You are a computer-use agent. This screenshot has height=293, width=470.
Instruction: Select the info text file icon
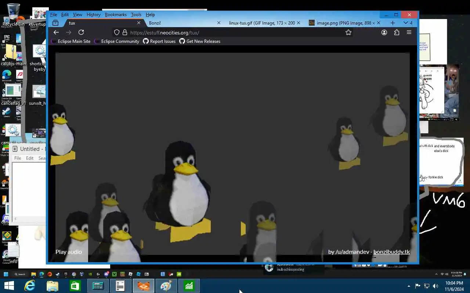pos(13,253)
